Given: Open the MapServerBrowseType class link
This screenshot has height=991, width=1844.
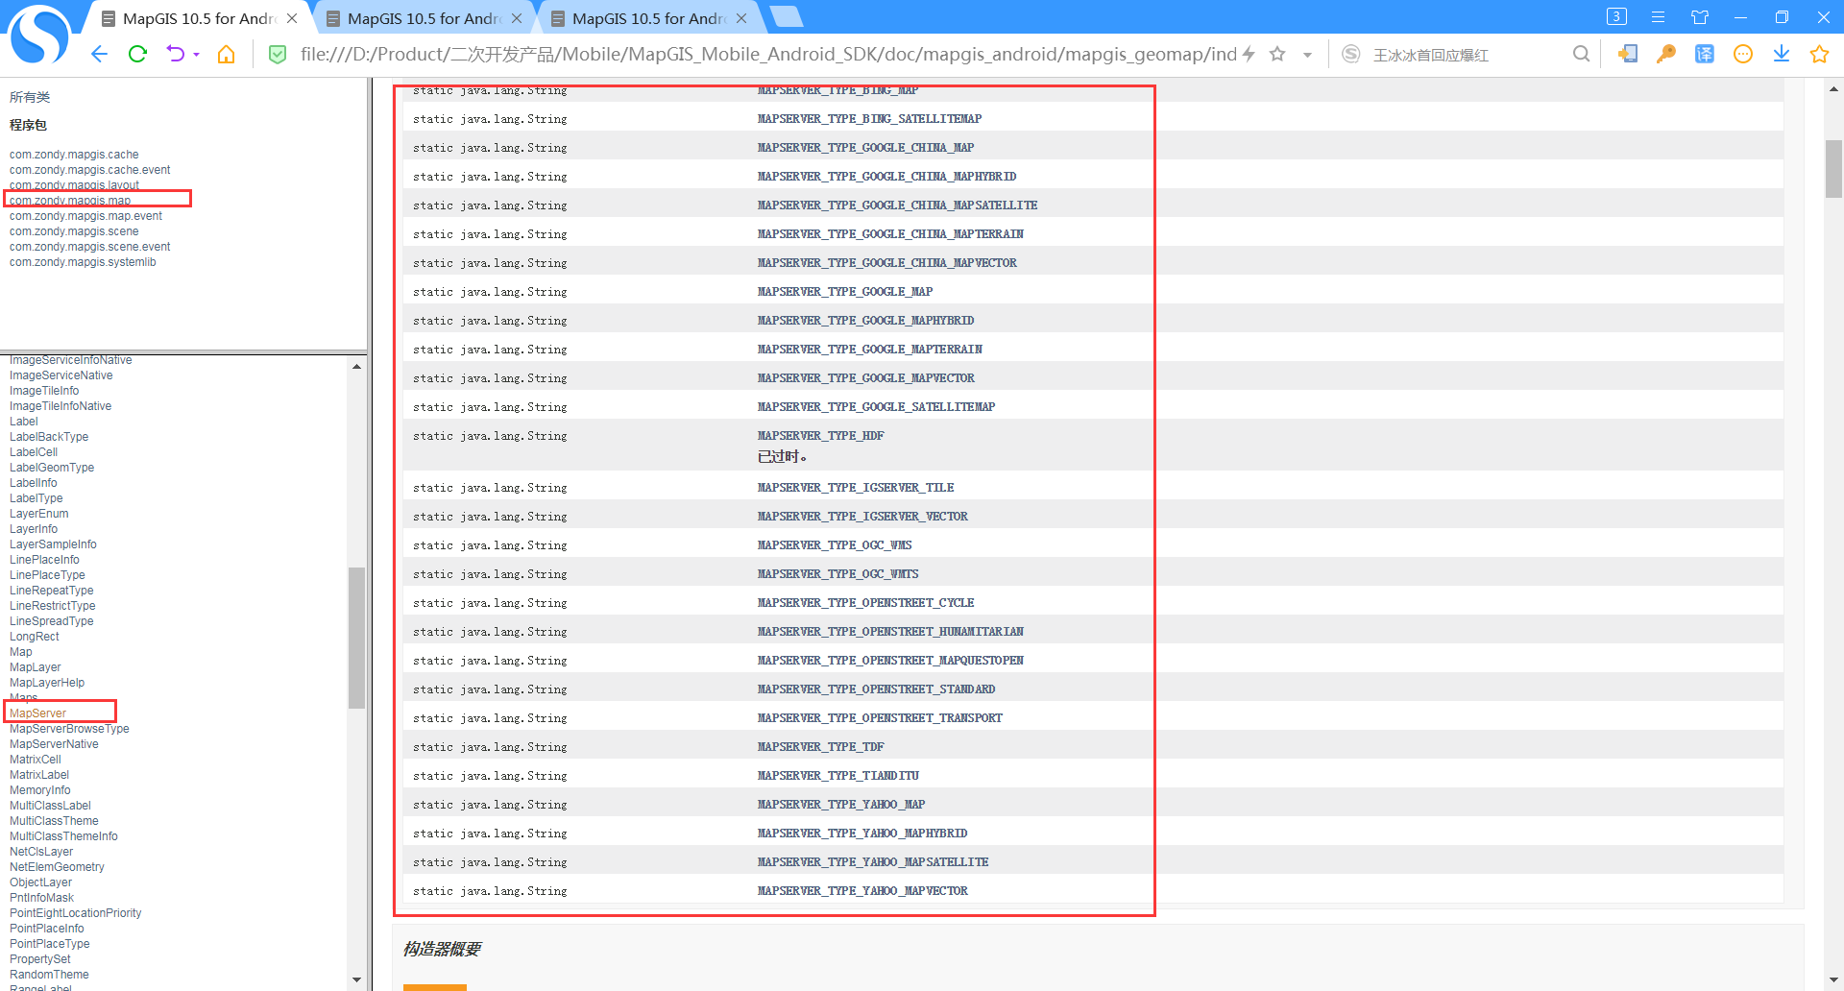Looking at the screenshot, I should coord(69,729).
